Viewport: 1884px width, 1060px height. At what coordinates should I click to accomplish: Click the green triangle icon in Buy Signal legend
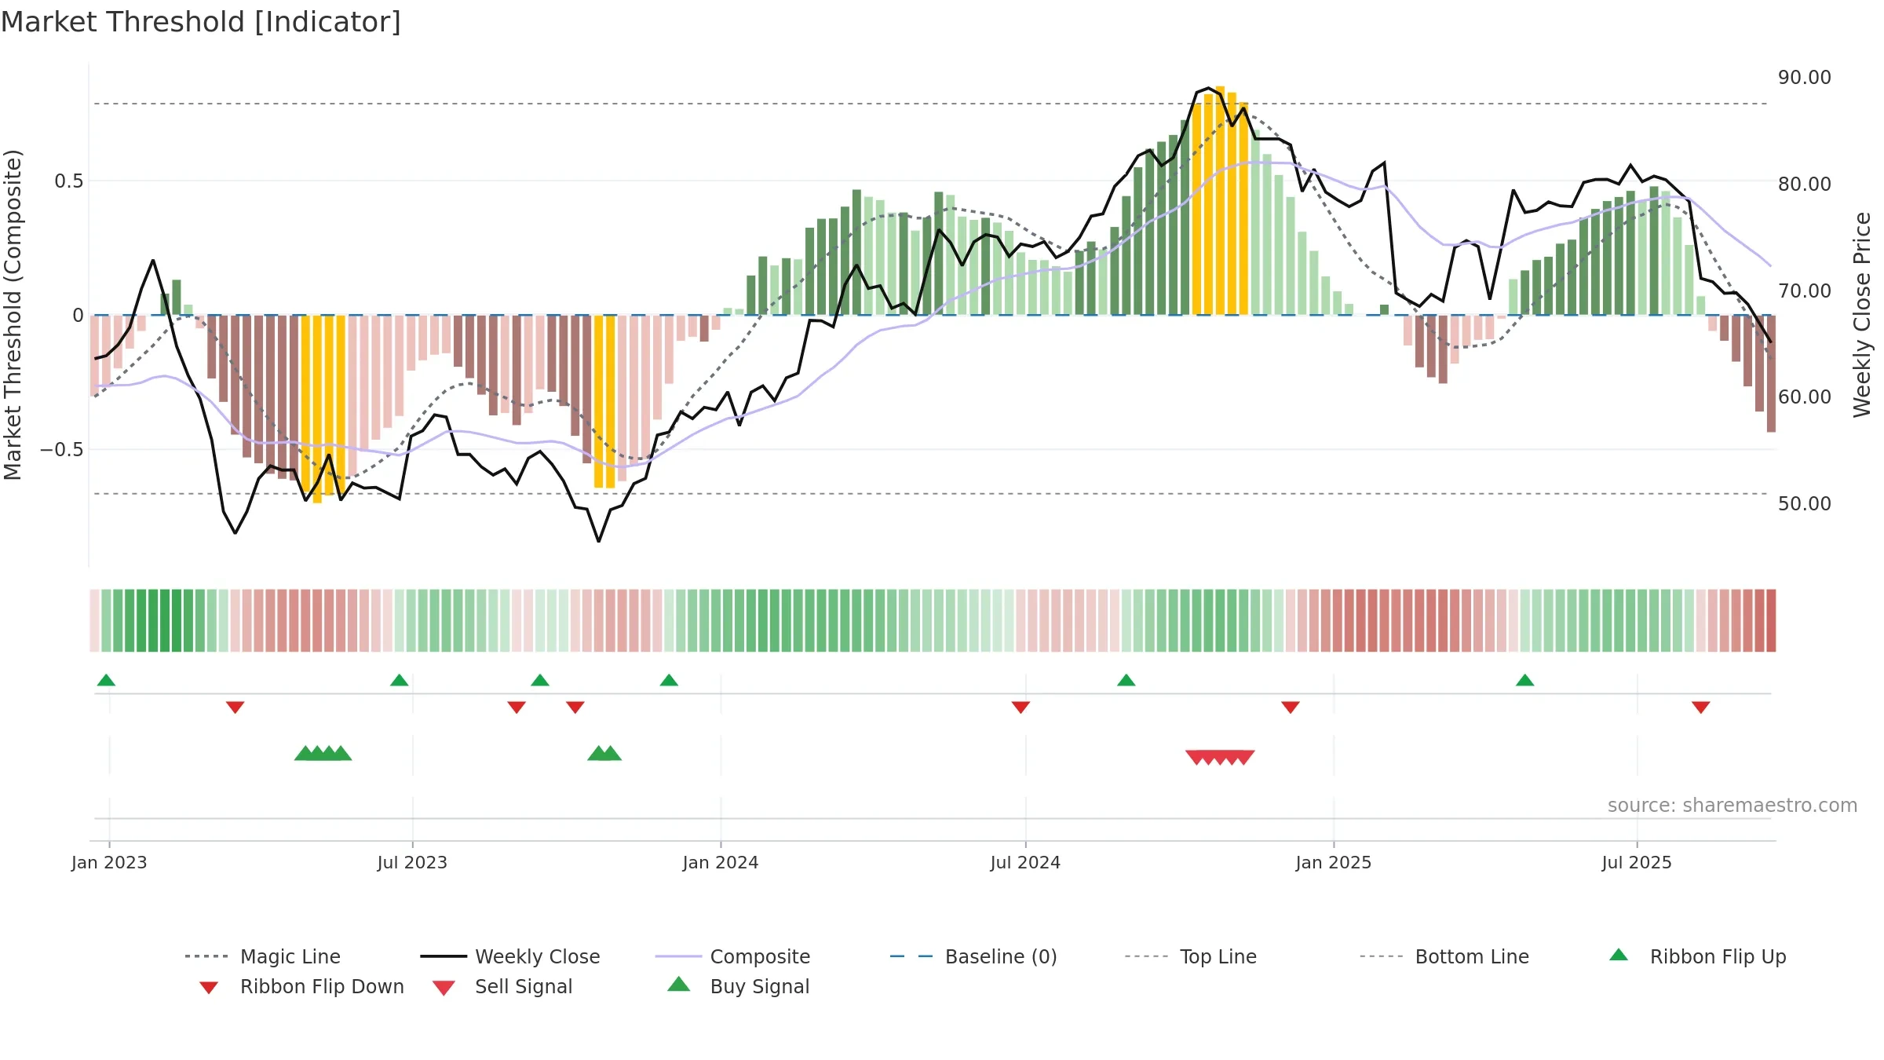[x=679, y=984]
